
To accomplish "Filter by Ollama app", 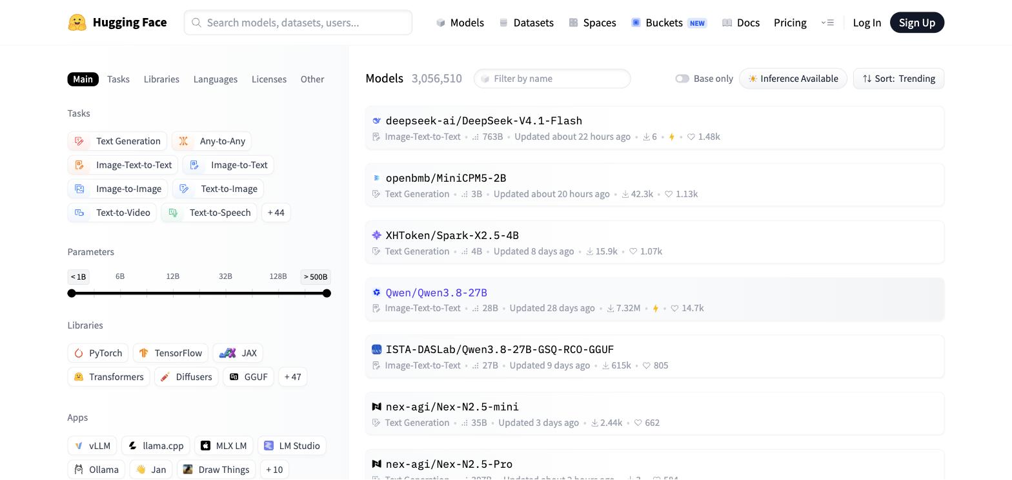I will coord(96,470).
